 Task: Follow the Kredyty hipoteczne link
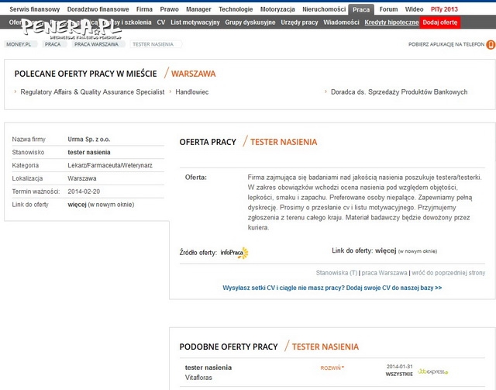pyautogui.click(x=391, y=22)
